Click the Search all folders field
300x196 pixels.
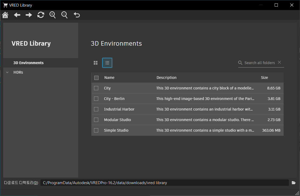click(259, 63)
